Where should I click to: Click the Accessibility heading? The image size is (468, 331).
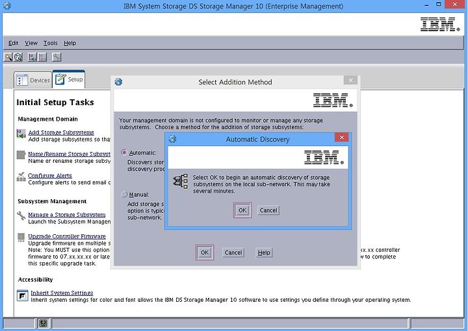(x=35, y=280)
